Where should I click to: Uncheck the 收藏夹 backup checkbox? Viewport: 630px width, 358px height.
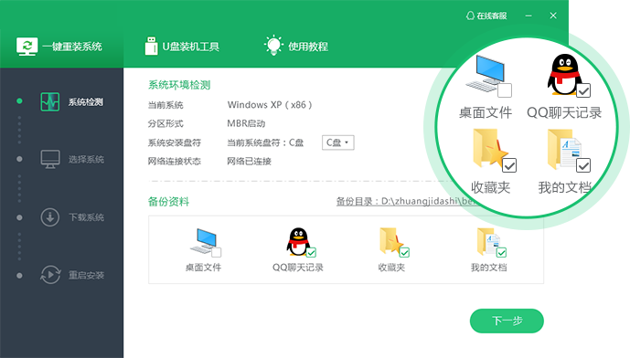404,252
